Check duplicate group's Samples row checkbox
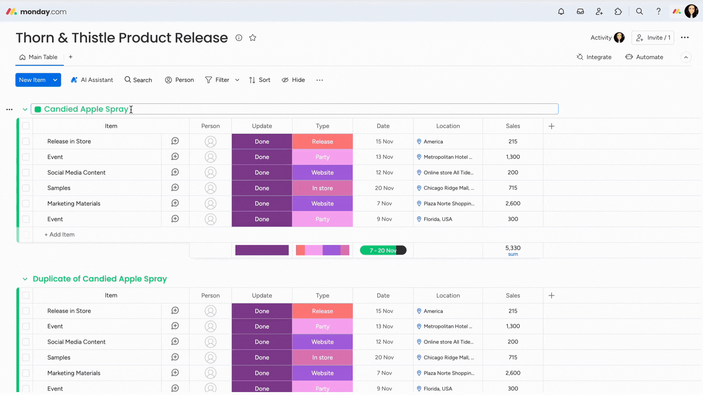 26,357
